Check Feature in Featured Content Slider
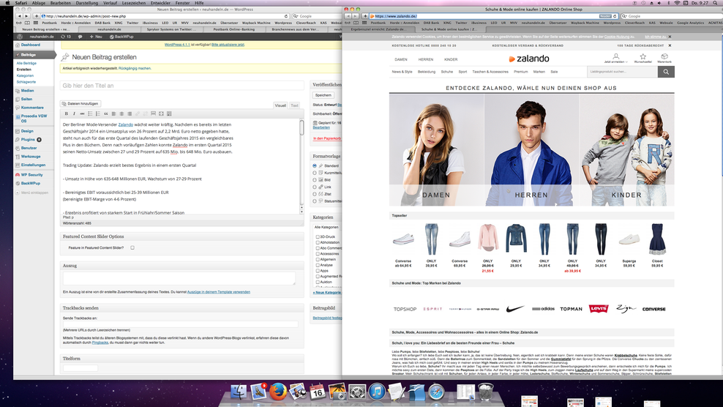Viewport: 723px width, 407px height. (132, 248)
